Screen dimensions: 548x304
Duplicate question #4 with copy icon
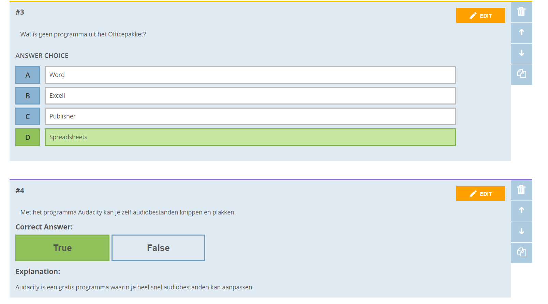[521, 253]
